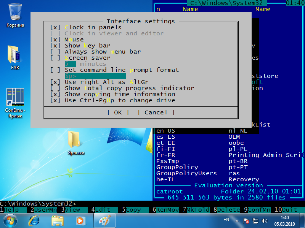Click the command line prompt format field
Image resolution: width=305 pixels, height=228 pixels.
pos(95,76)
